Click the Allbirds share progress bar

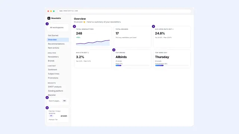click(x=132, y=66)
